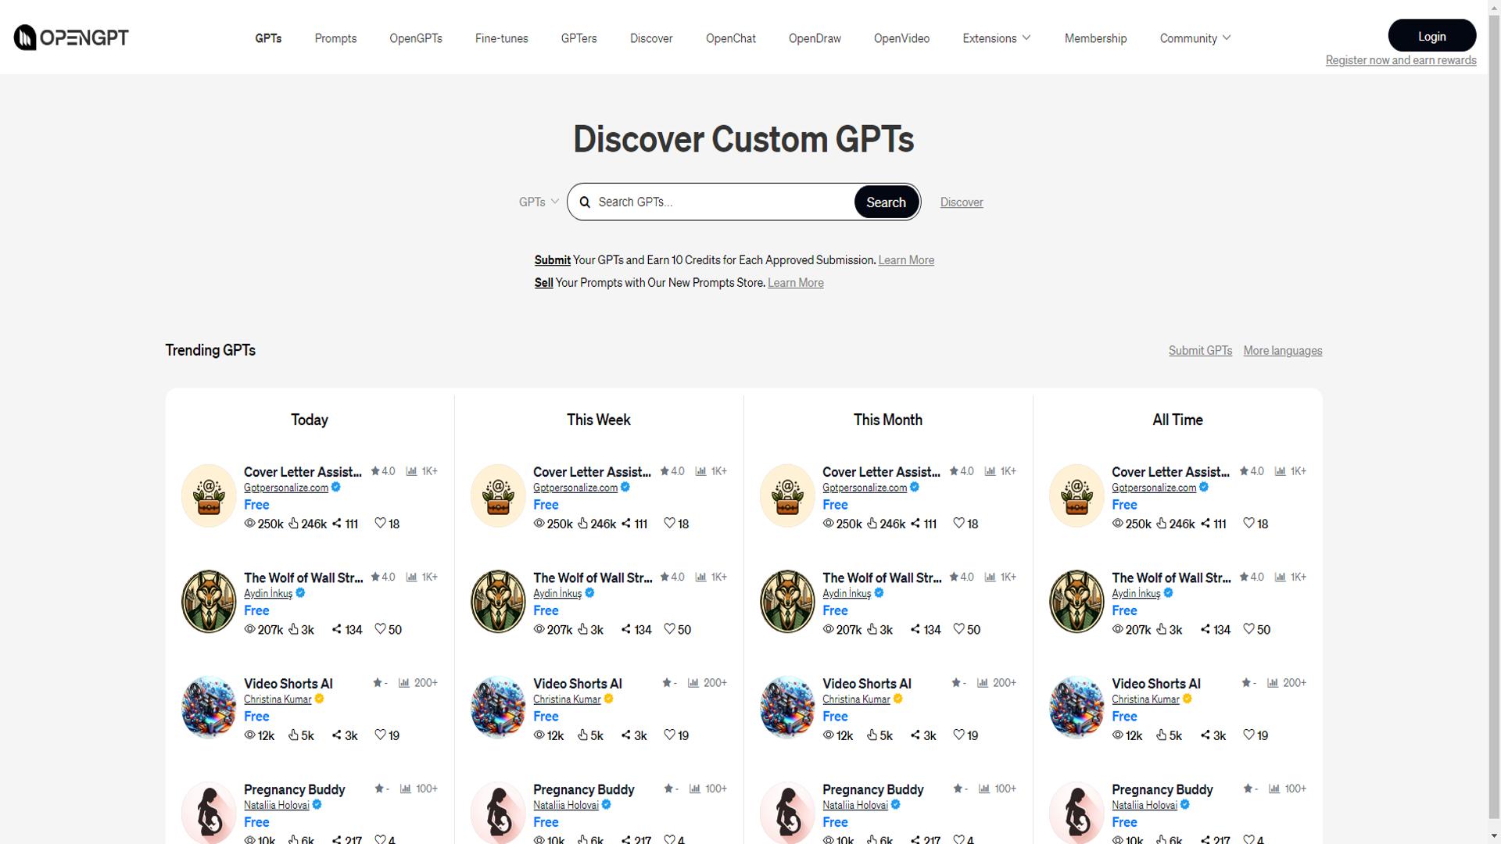Click the OpenGPT logo icon
The image size is (1501, 844).
click(x=25, y=38)
